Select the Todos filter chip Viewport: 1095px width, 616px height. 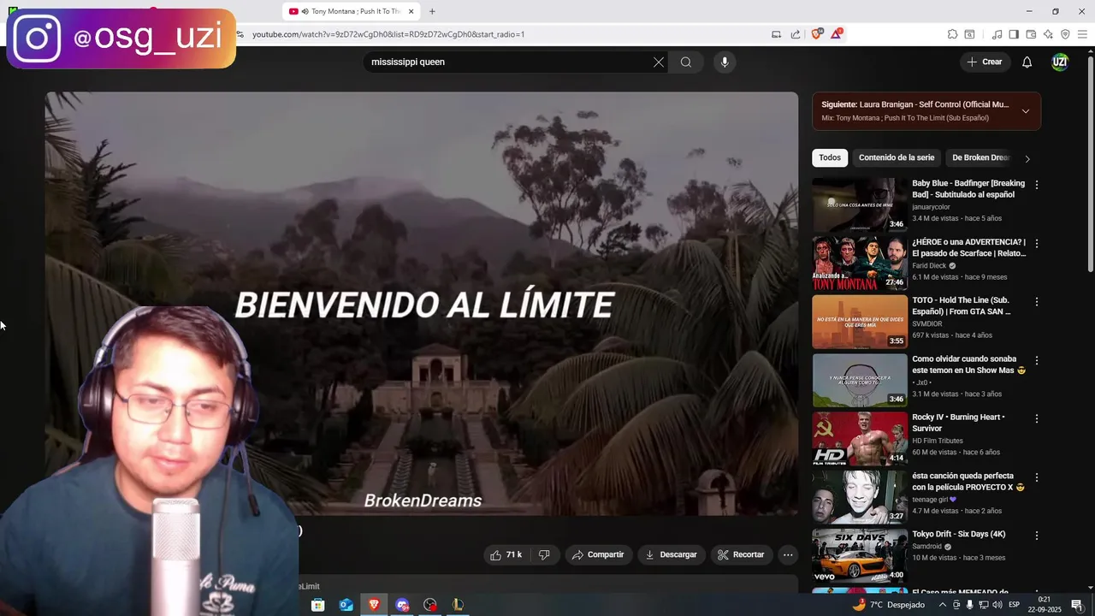830,157
